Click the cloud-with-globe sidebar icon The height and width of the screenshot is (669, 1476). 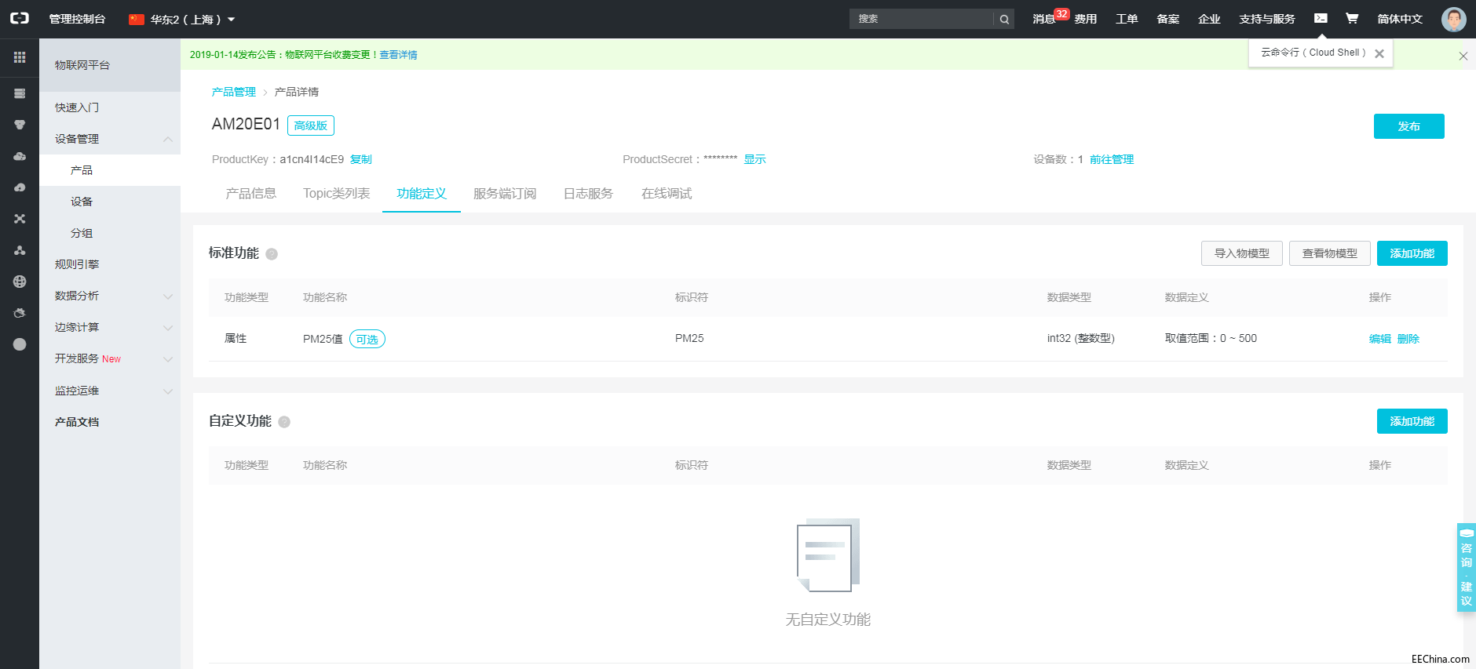pos(20,156)
